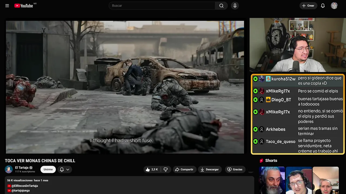Click the green Kick icon beside Arkhebes
Image resolution: width=346 pixels, height=194 pixels.
(x=255, y=129)
